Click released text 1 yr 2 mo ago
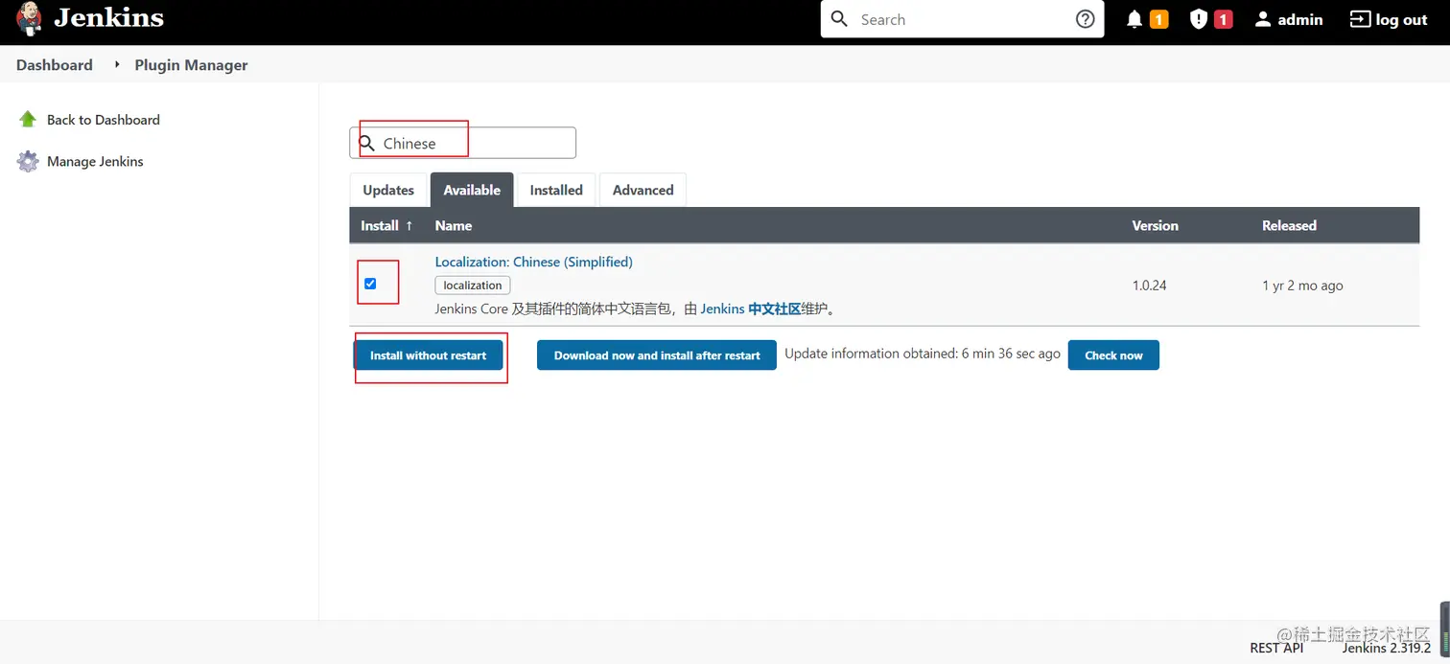 (1302, 286)
